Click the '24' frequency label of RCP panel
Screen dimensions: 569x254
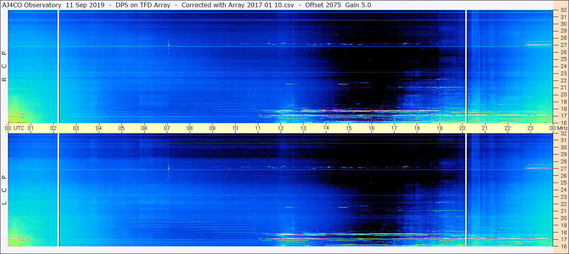tap(563, 66)
